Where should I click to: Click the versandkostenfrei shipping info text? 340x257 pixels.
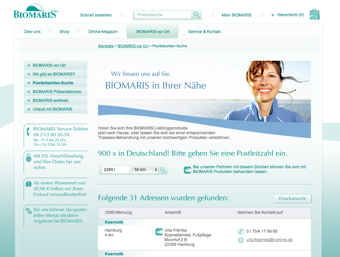pos(60,189)
